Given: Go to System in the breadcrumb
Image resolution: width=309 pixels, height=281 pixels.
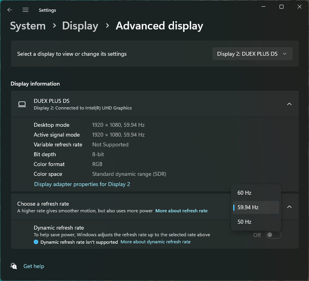Looking at the screenshot, I should tap(28, 26).
